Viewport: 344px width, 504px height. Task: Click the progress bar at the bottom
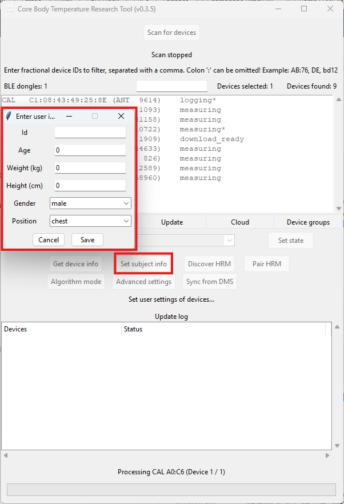(171, 490)
